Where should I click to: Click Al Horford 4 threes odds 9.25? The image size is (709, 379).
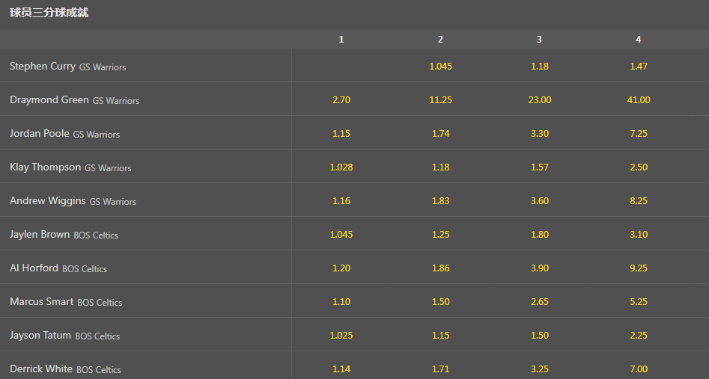coord(638,268)
